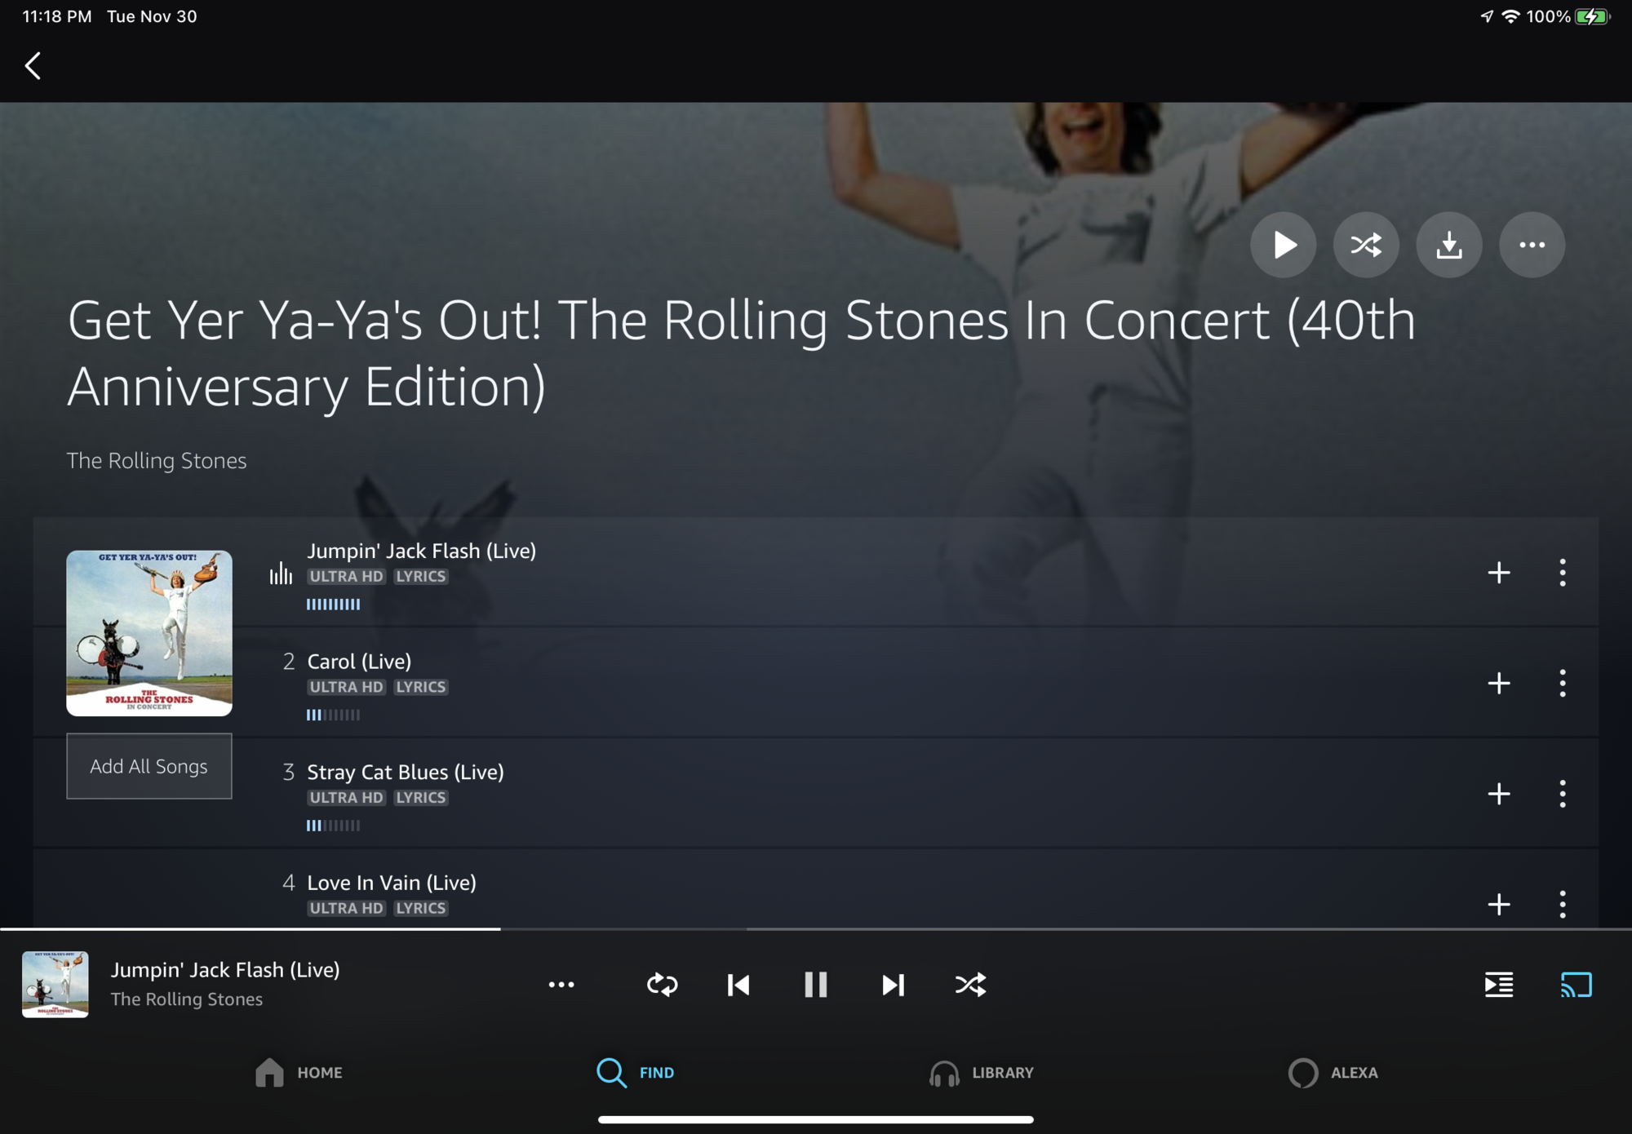The width and height of the screenshot is (1632, 1134).
Task: Pause the current song
Action: 815,985
